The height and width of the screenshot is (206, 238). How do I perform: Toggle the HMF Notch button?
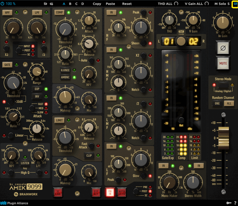pos(143,90)
